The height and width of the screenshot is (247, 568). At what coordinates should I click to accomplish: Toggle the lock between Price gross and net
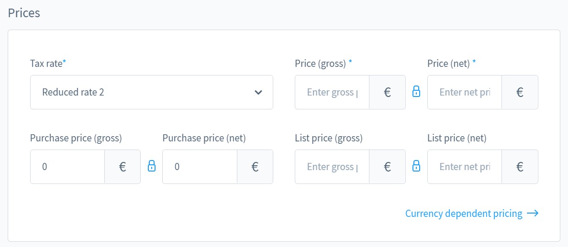pyautogui.click(x=416, y=92)
